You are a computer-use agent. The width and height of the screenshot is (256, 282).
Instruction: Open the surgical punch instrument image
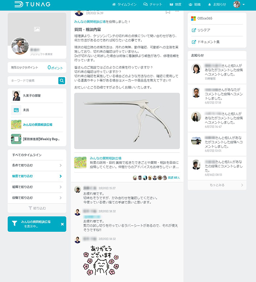pyautogui.click(x=127, y=121)
